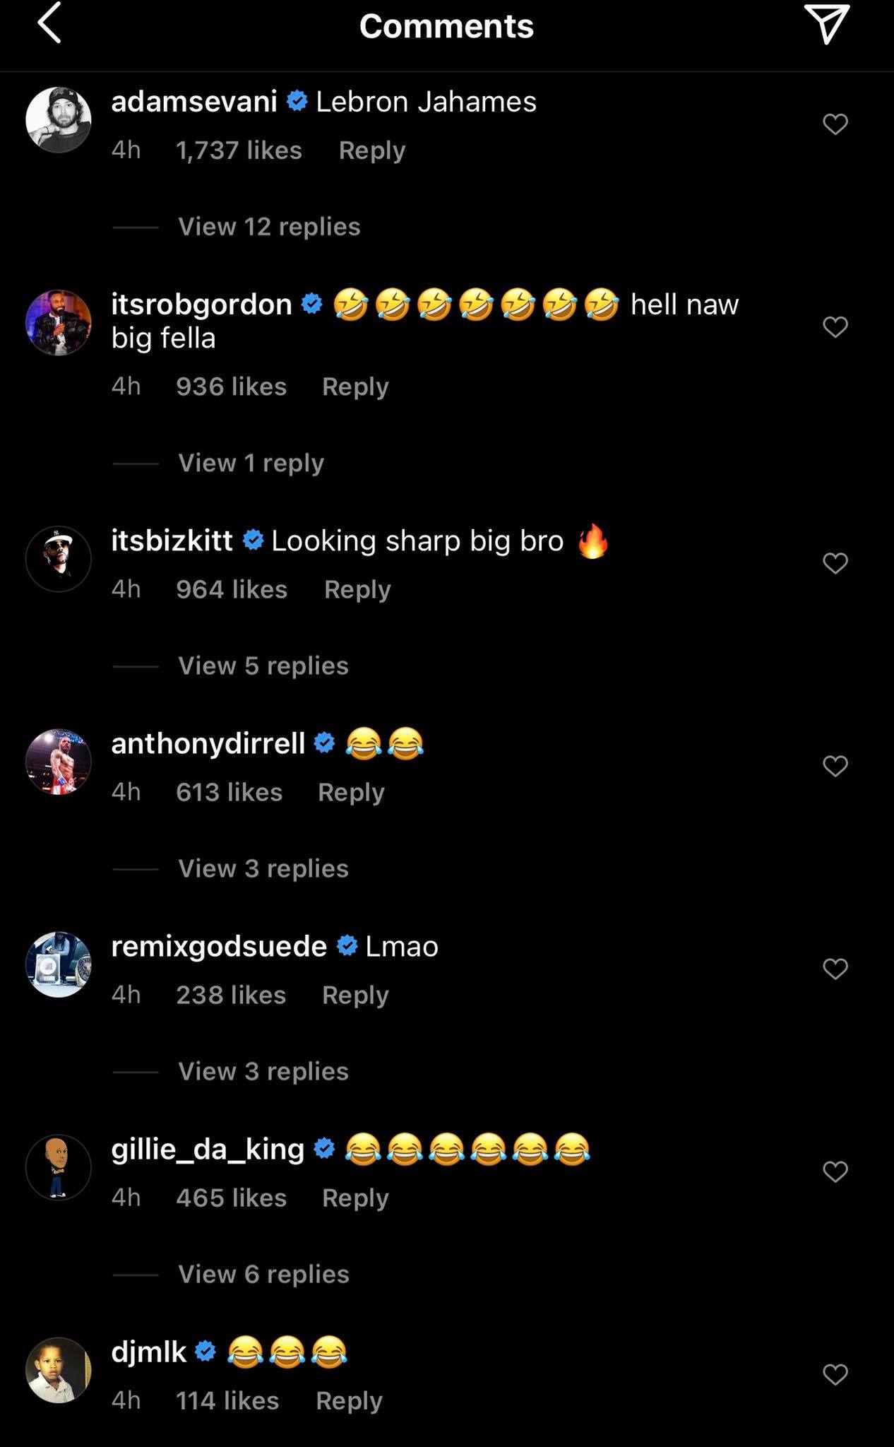Image resolution: width=894 pixels, height=1447 pixels.
Task: Tap heart next to remixgodsuede's comment
Action: pyautogui.click(x=835, y=969)
